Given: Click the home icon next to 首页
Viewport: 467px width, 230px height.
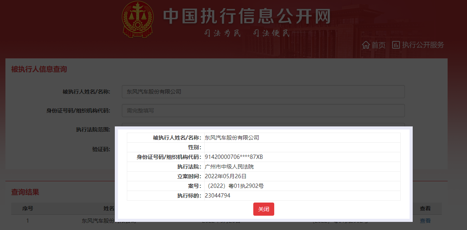Looking at the screenshot, I should (x=366, y=45).
